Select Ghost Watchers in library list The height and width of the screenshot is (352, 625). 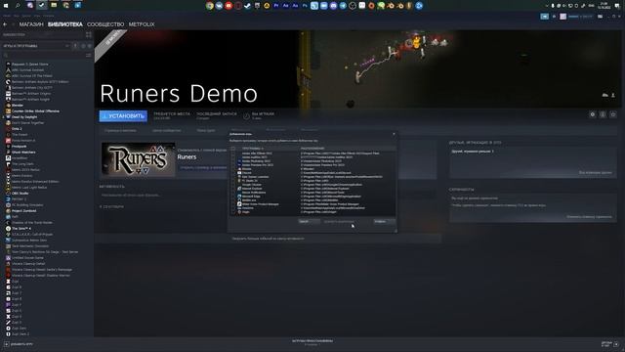point(23,153)
